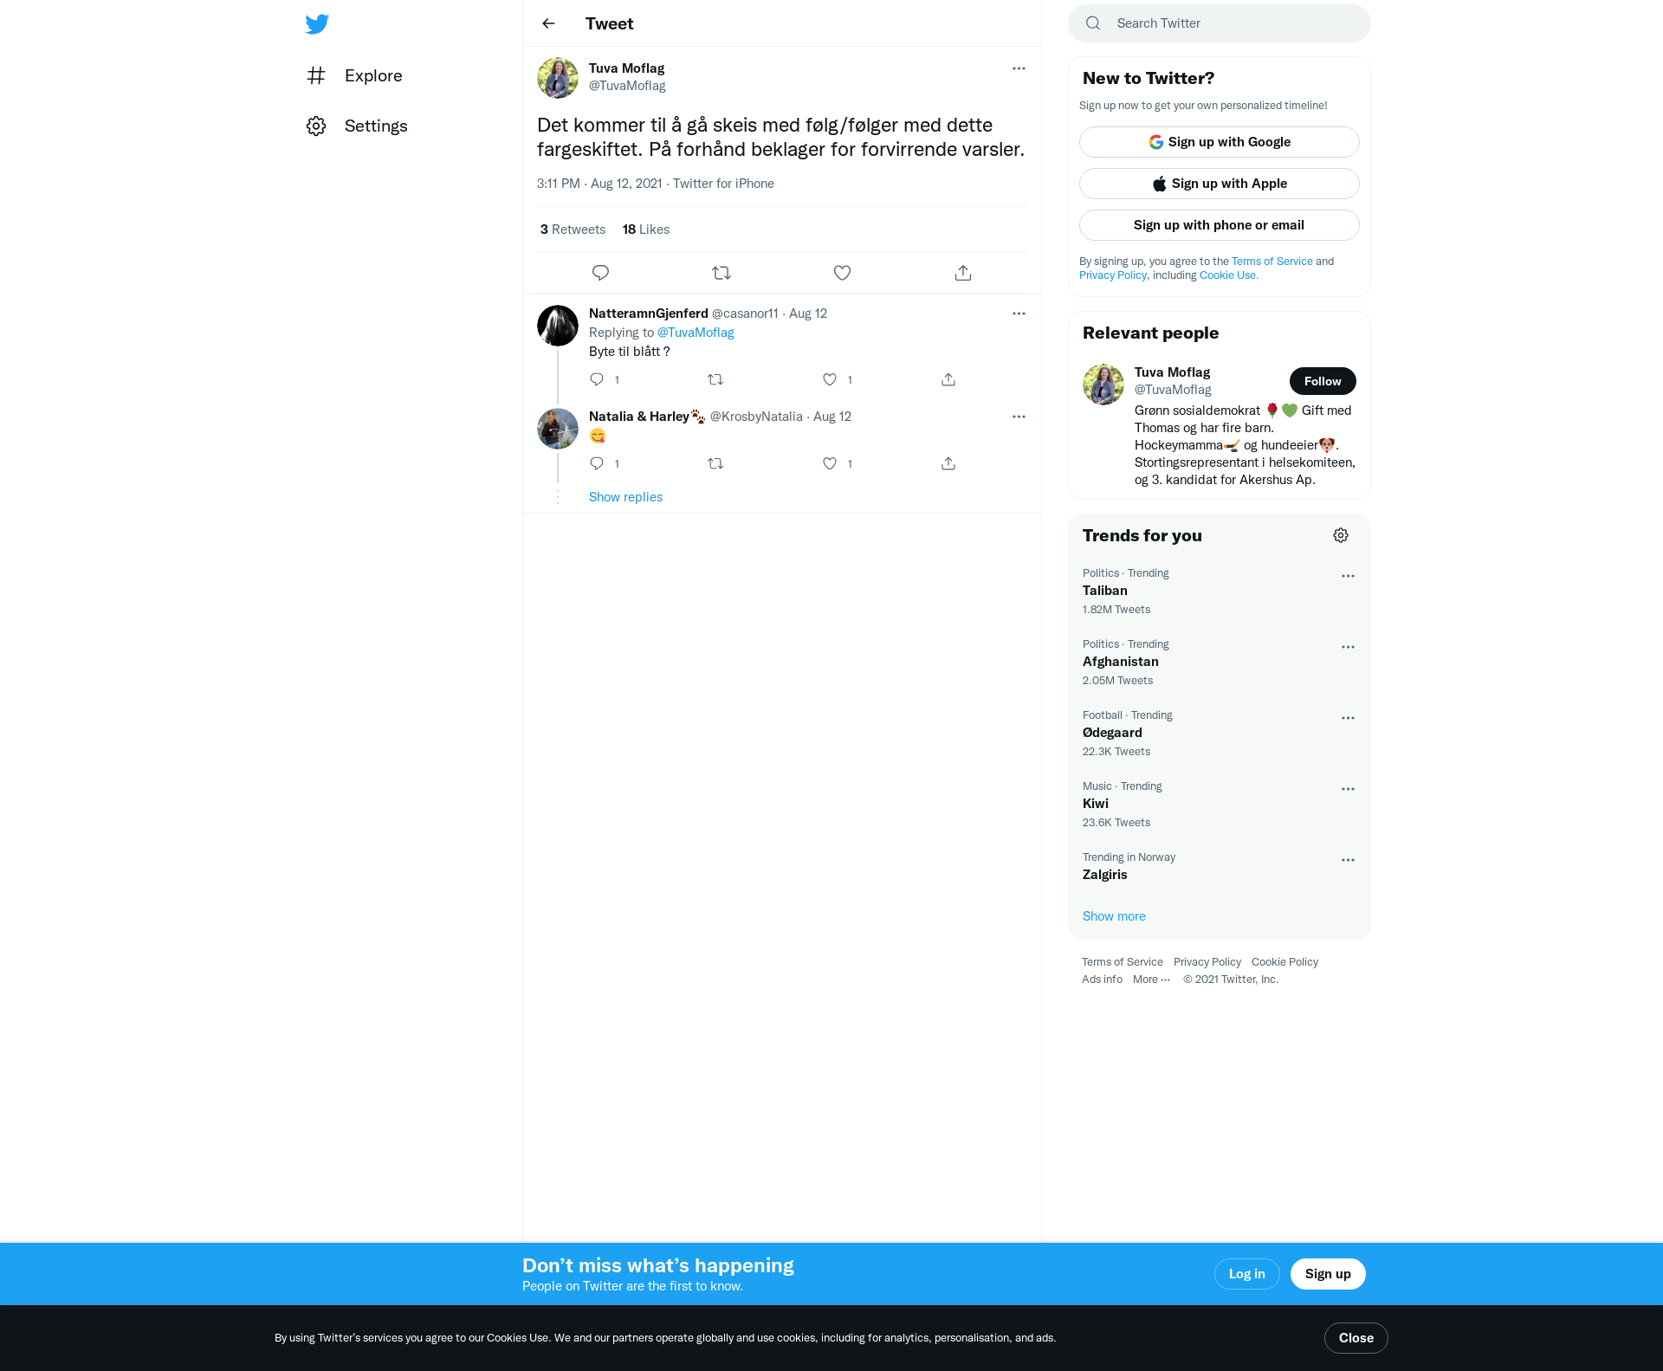This screenshot has width=1663, height=1371.
Task: Open Settings from the sidebar
Action: point(357,126)
